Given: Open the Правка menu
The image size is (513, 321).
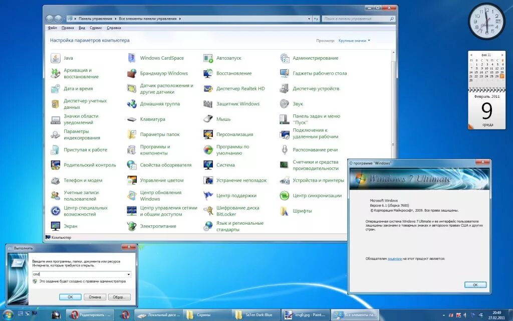Looking at the screenshot, I should (68, 28).
